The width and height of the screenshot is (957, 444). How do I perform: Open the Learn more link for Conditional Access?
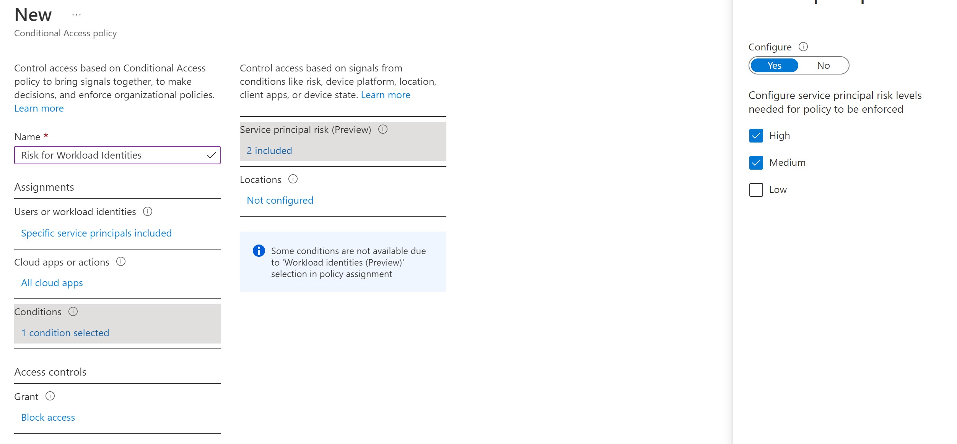coord(39,108)
